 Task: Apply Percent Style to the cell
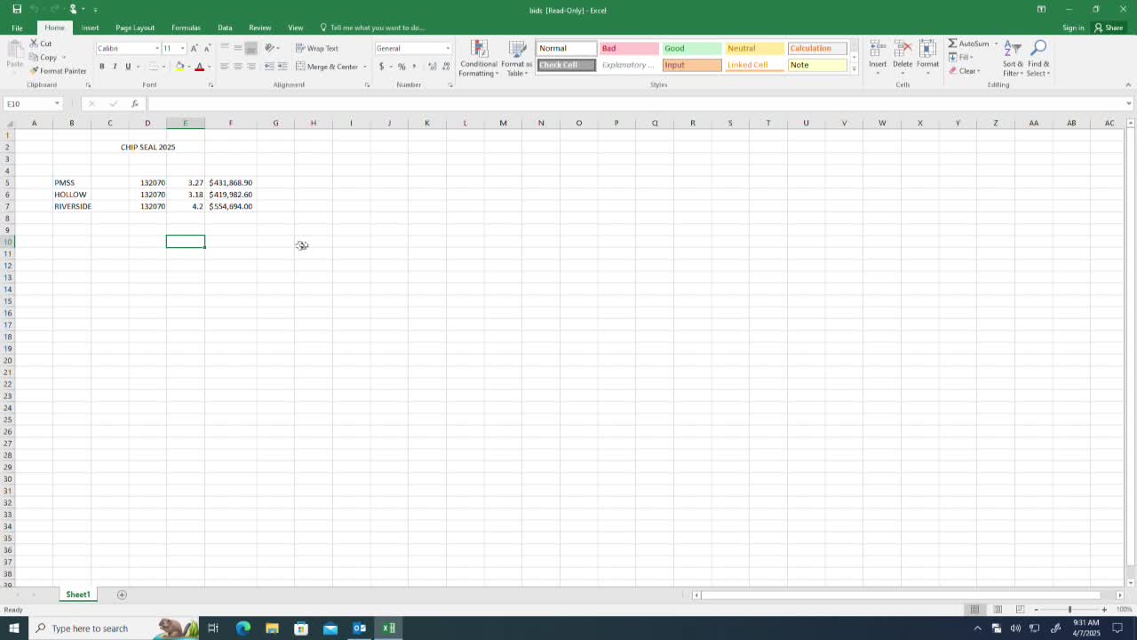(x=402, y=67)
